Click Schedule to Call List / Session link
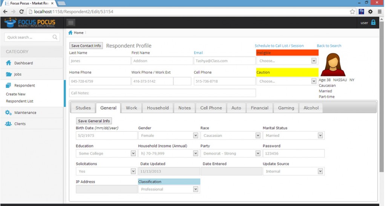 [279, 46]
